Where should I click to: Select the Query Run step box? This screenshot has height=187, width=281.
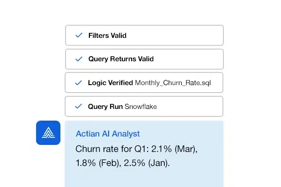pyautogui.click(x=197, y=107)
